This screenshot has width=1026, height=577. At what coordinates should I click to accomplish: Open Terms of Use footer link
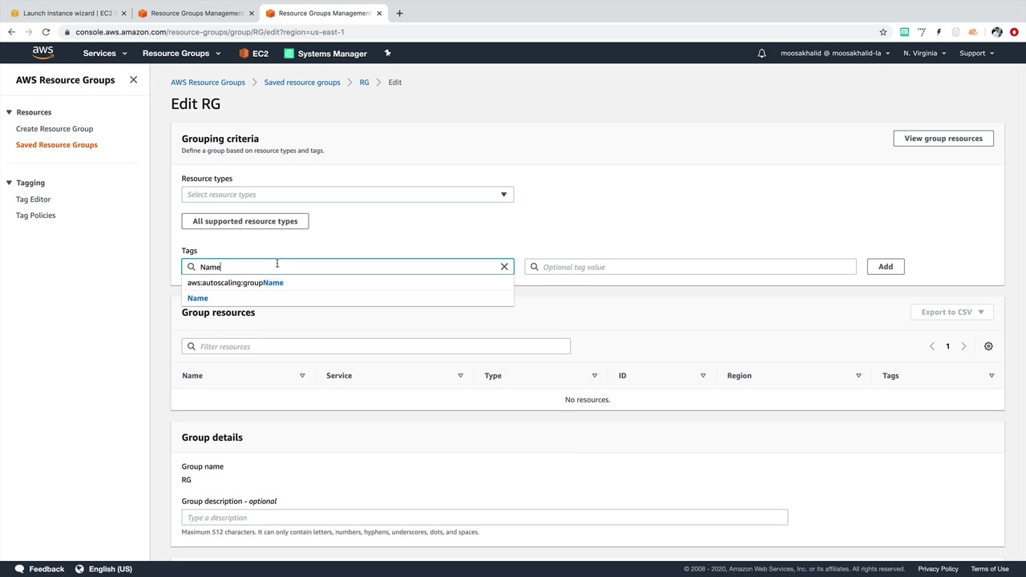click(990, 569)
